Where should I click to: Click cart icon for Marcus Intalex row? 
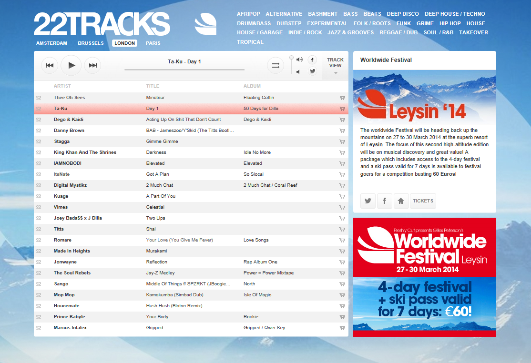point(342,328)
